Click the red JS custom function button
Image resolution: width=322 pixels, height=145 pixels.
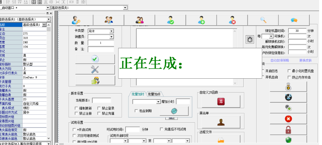pyautogui.click(x=222, y=101)
